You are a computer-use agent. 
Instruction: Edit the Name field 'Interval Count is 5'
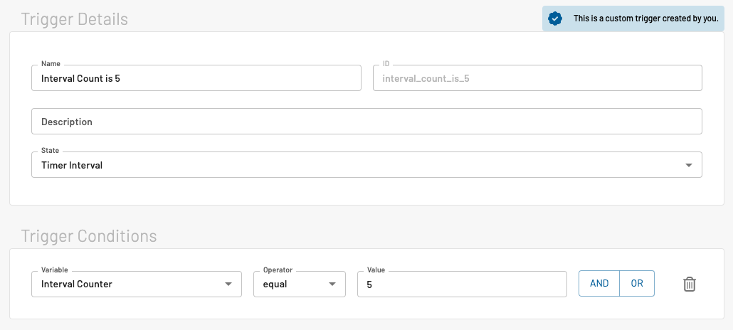click(x=196, y=78)
